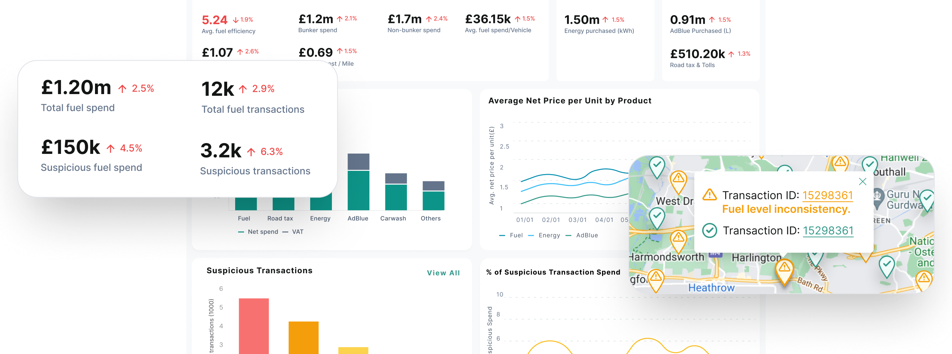The image size is (952, 354).
Task: Select the green check pin in map's top-left corner
Action: (x=657, y=167)
